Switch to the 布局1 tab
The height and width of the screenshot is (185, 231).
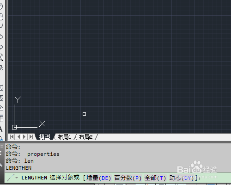click(64, 137)
